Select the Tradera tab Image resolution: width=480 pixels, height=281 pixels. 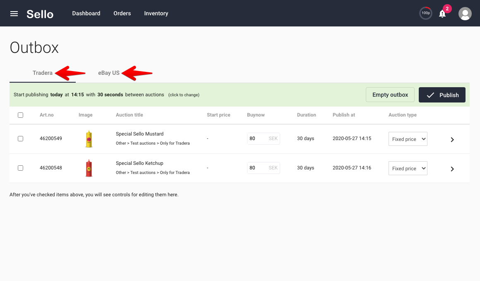tap(43, 73)
